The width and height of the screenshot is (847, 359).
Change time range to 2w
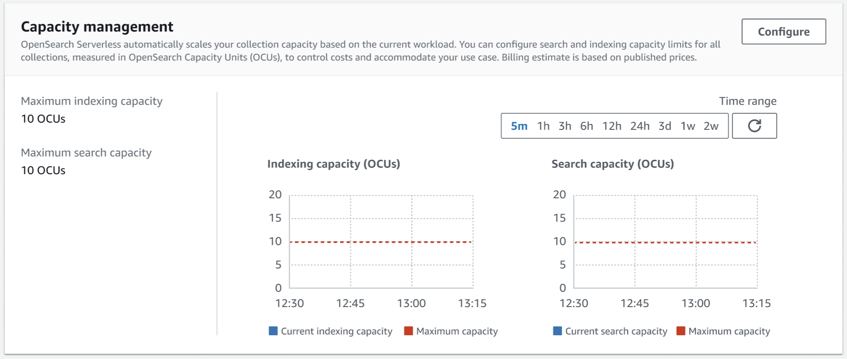[x=711, y=126]
